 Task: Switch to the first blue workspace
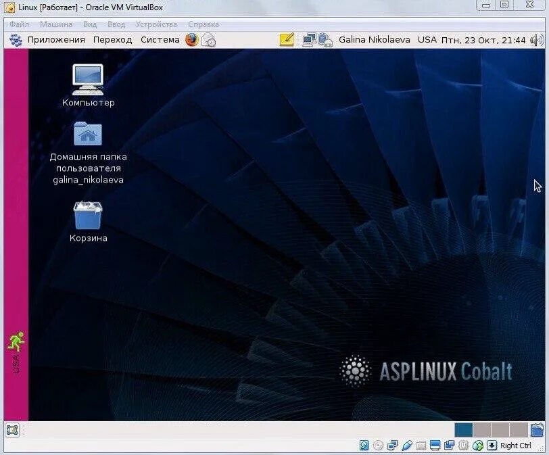(x=464, y=430)
